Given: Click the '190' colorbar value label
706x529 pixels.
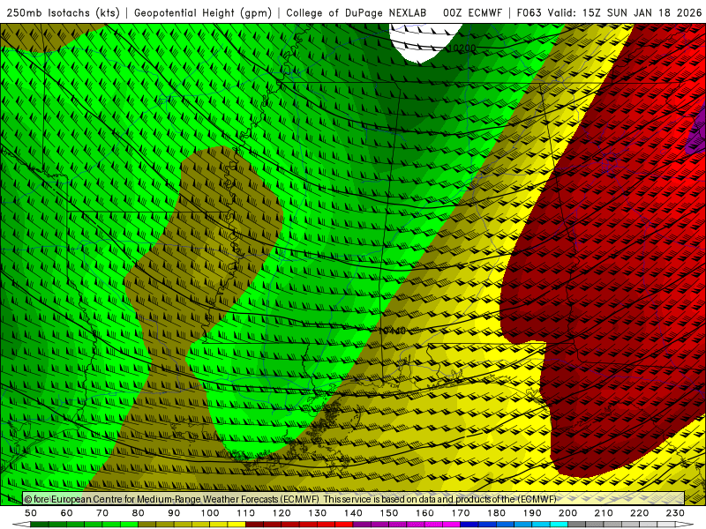Looking at the screenshot, I should point(532,513).
